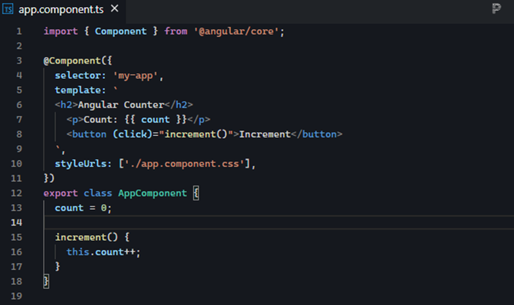
Task: Click the AppComponent class name
Action: 152,193
